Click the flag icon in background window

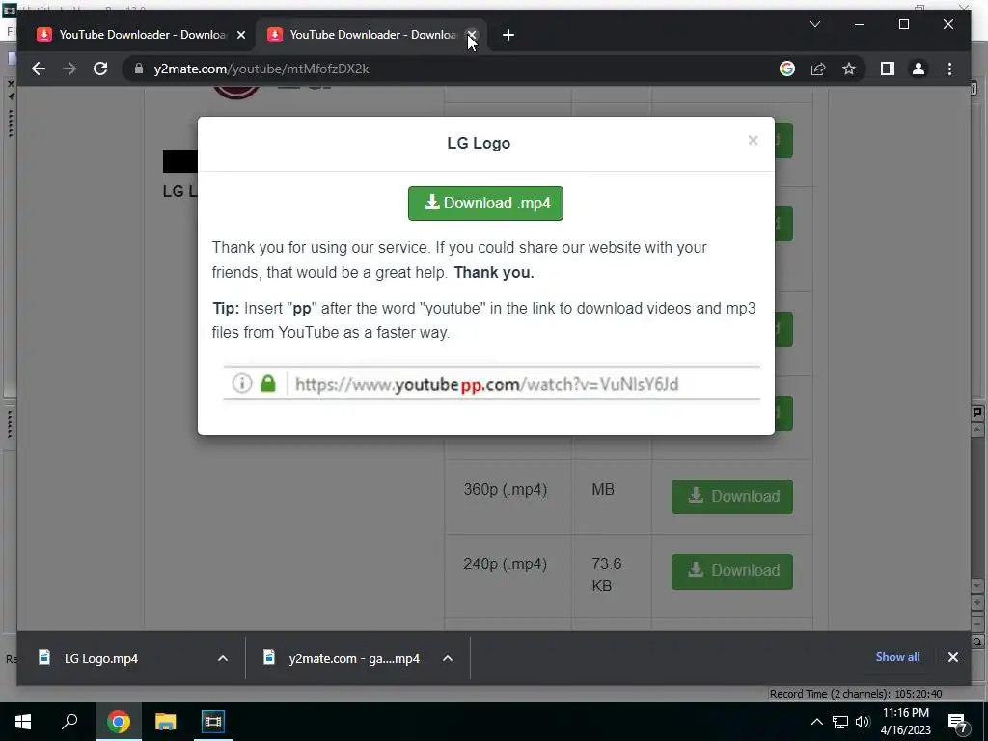[x=977, y=413]
